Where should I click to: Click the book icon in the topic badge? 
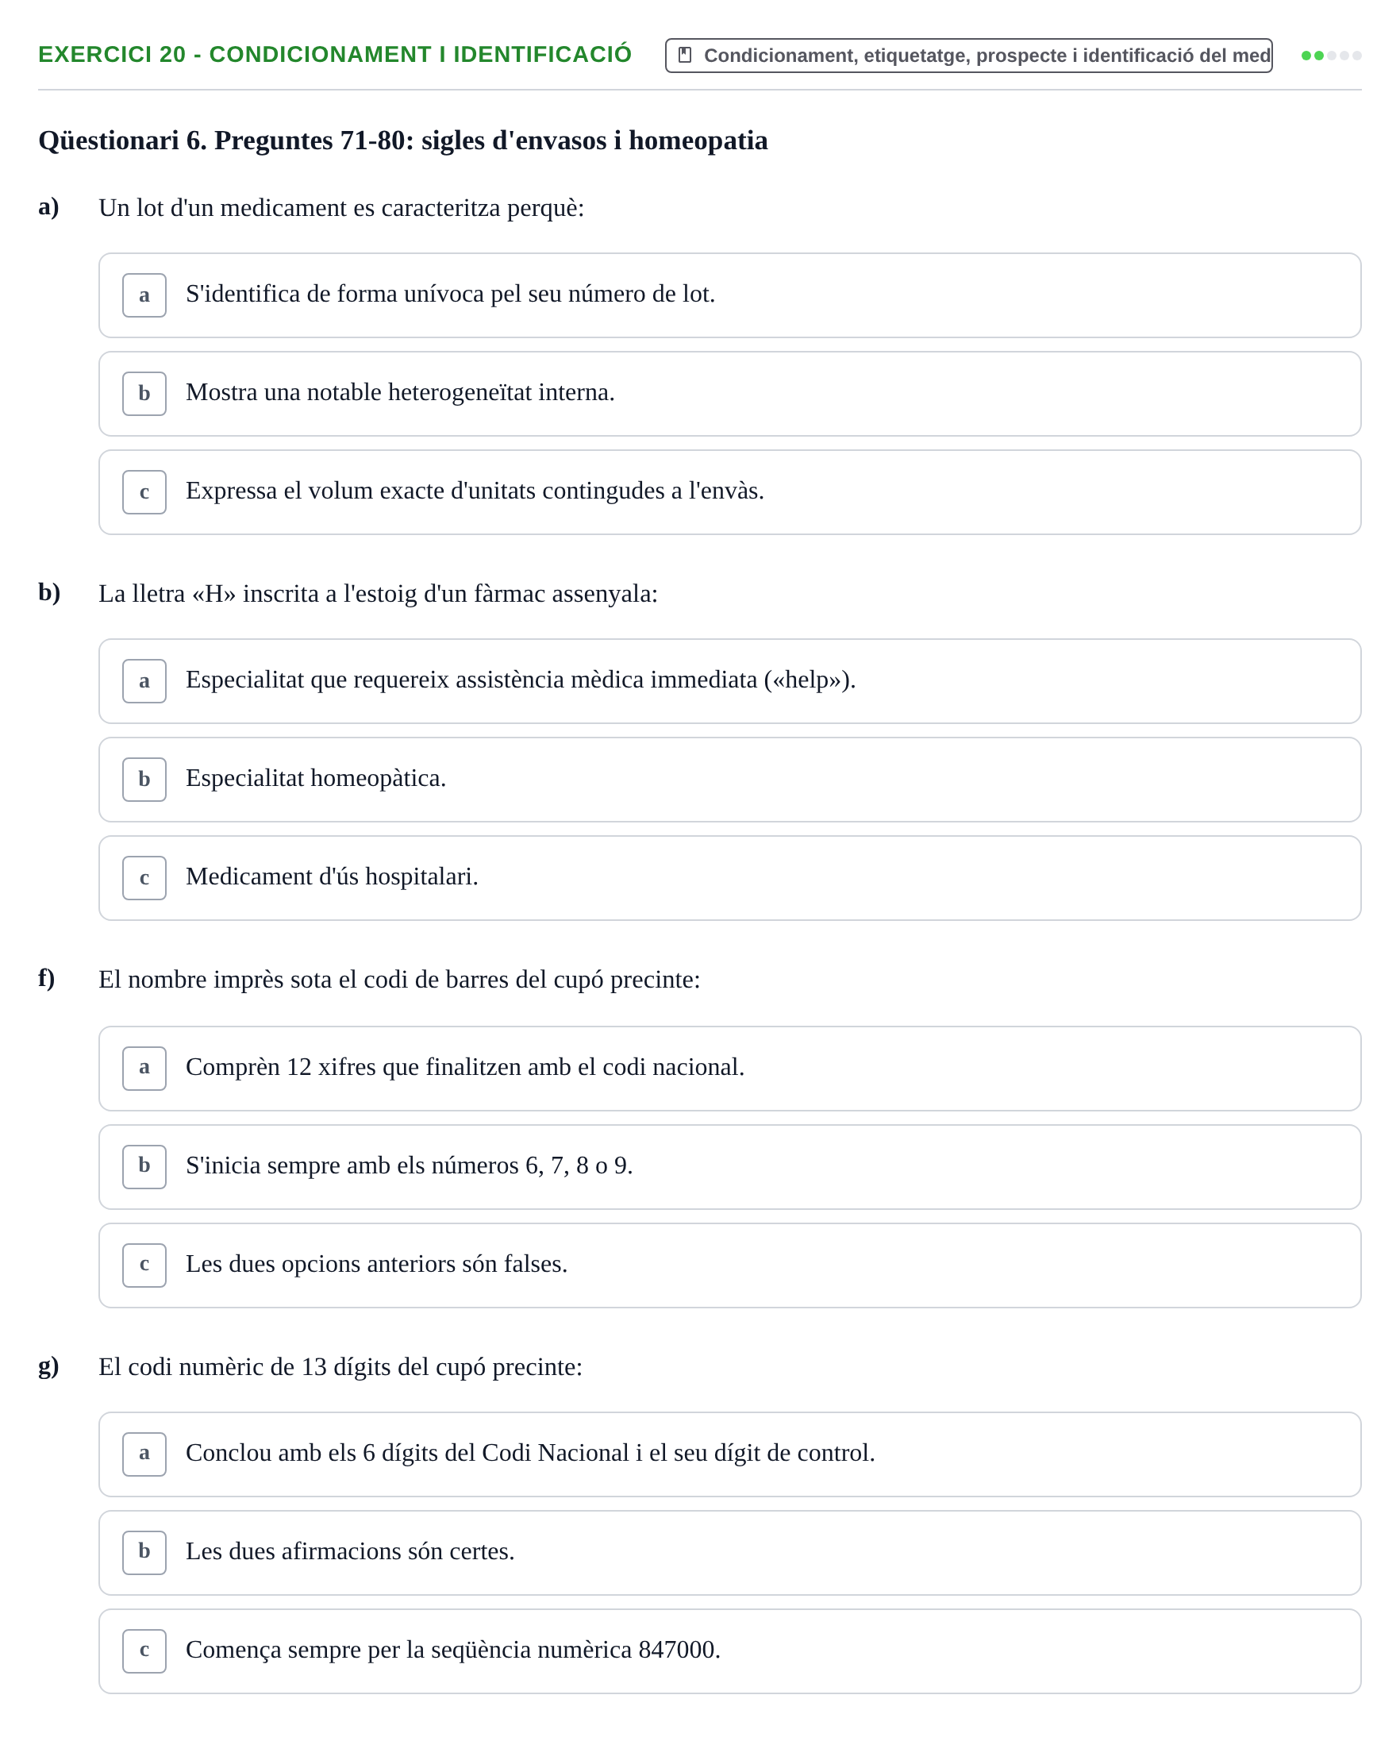tap(685, 55)
